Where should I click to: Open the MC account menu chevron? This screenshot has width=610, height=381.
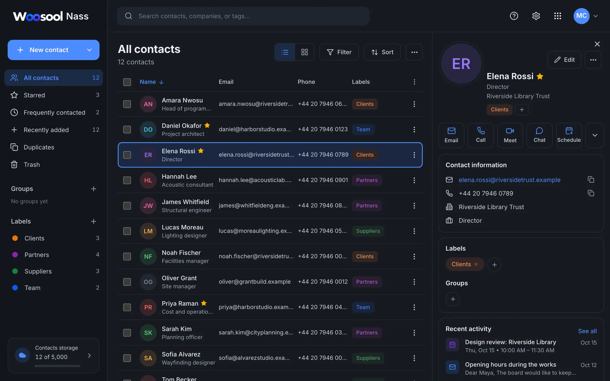pos(595,16)
